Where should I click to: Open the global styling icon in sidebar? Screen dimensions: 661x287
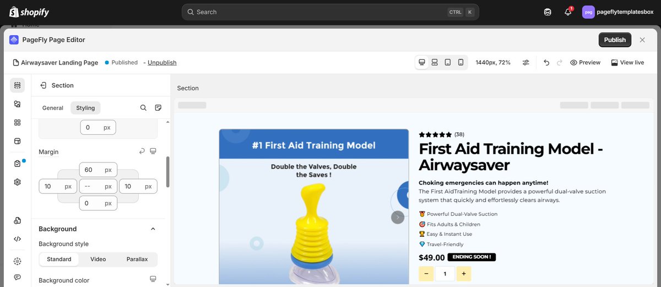pyautogui.click(x=17, y=220)
